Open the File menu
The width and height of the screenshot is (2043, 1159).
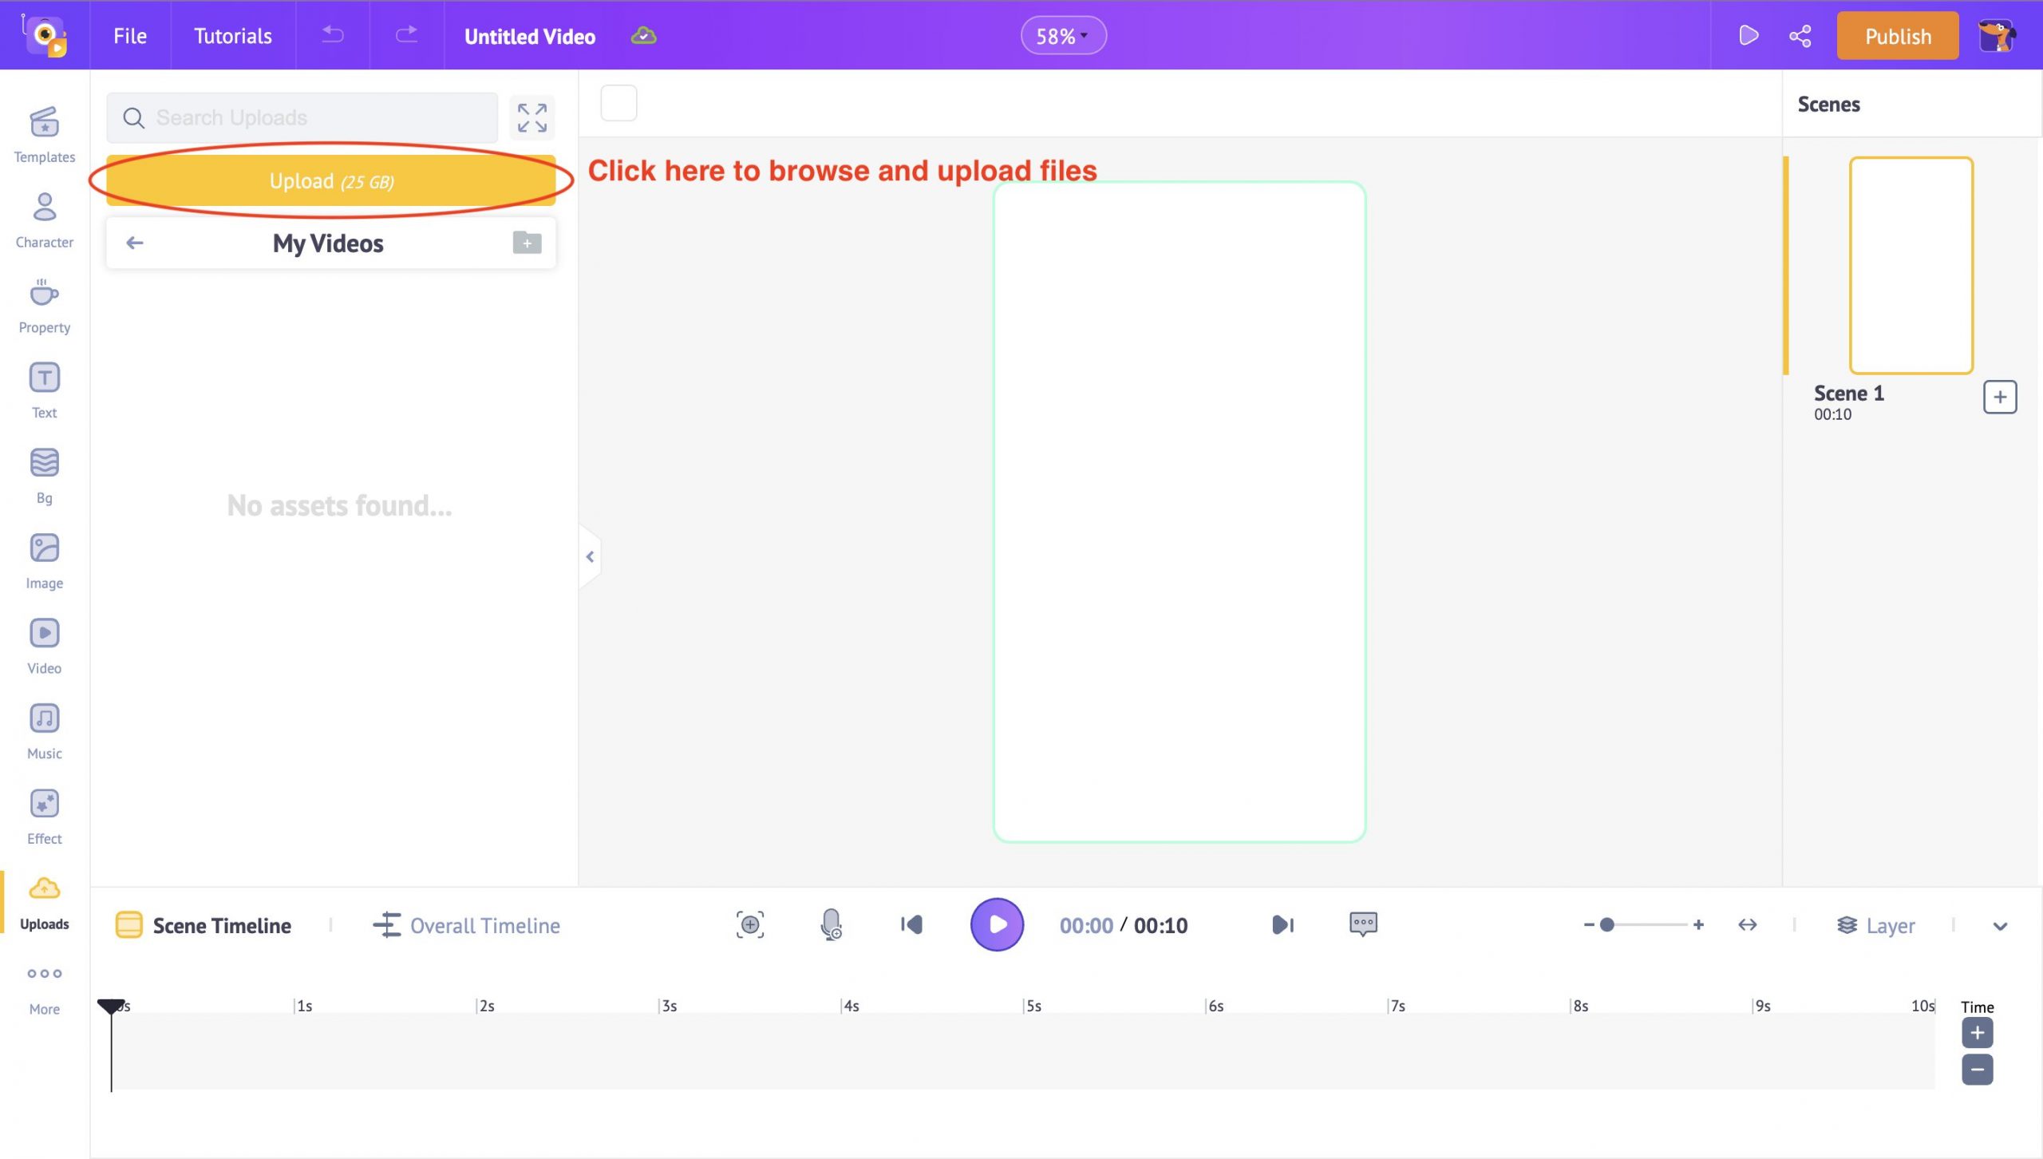click(129, 35)
